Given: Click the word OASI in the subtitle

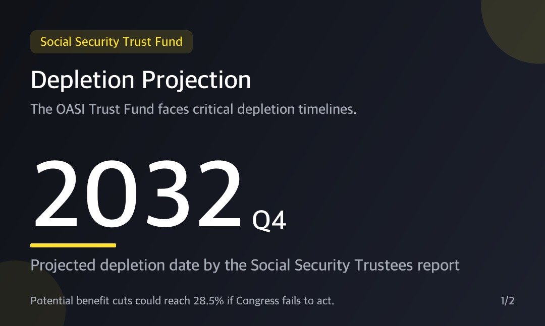Looking at the screenshot, I should (x=71, y=109).
